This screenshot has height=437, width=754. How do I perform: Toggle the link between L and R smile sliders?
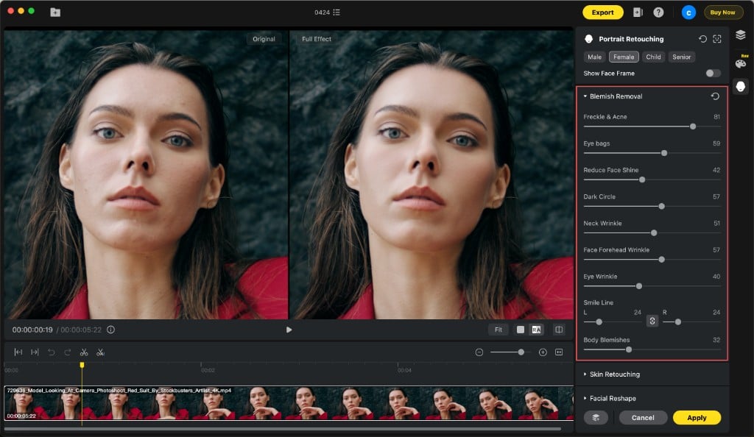[652, 321]
